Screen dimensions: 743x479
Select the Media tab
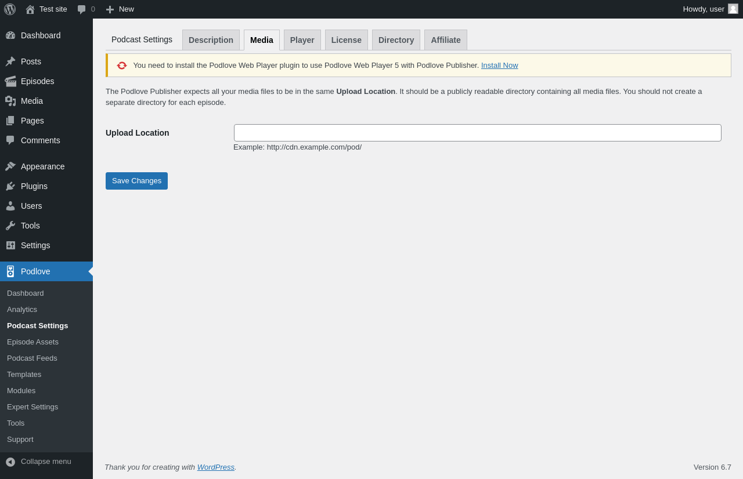(x=262, y=40)
